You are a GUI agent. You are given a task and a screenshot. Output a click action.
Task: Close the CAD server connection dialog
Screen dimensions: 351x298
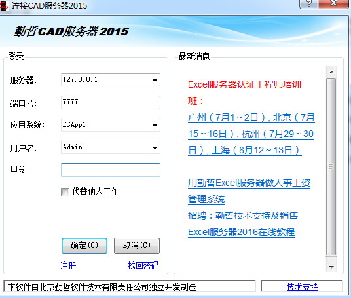point(333,3)
